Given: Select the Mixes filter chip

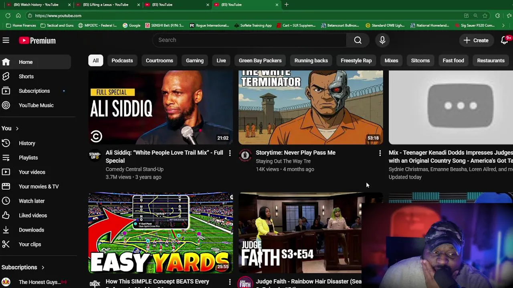Looking at the screenshot, I should tap(391, 60).
